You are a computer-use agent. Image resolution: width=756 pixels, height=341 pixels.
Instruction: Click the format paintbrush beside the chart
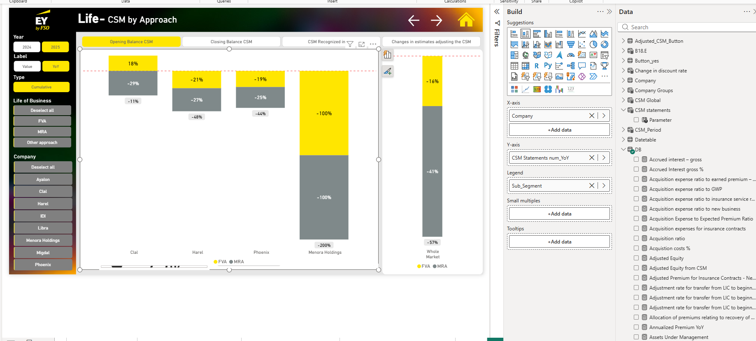[388, 71]
